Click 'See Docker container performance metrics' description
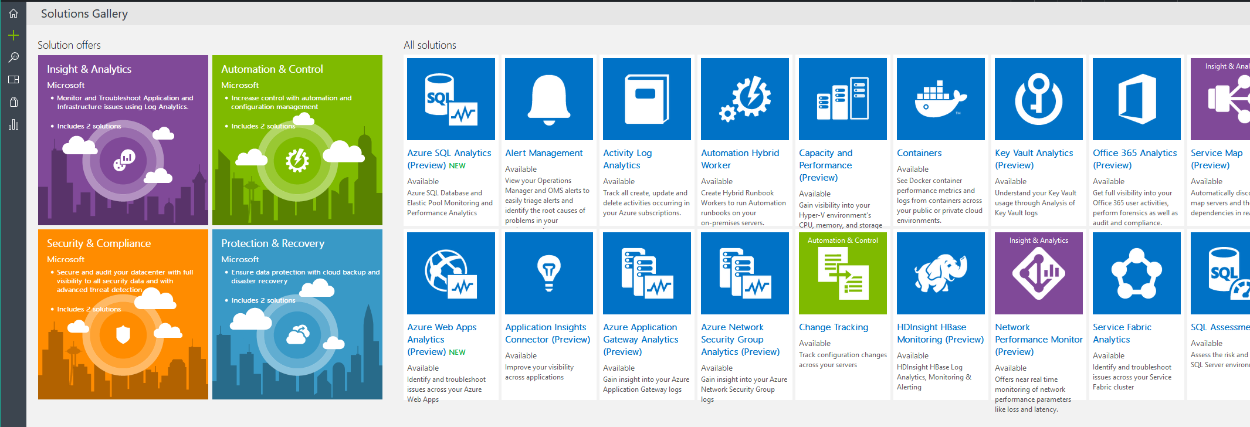The height and width of the screenshot is (427, 1250). click(x=940, y=201)
